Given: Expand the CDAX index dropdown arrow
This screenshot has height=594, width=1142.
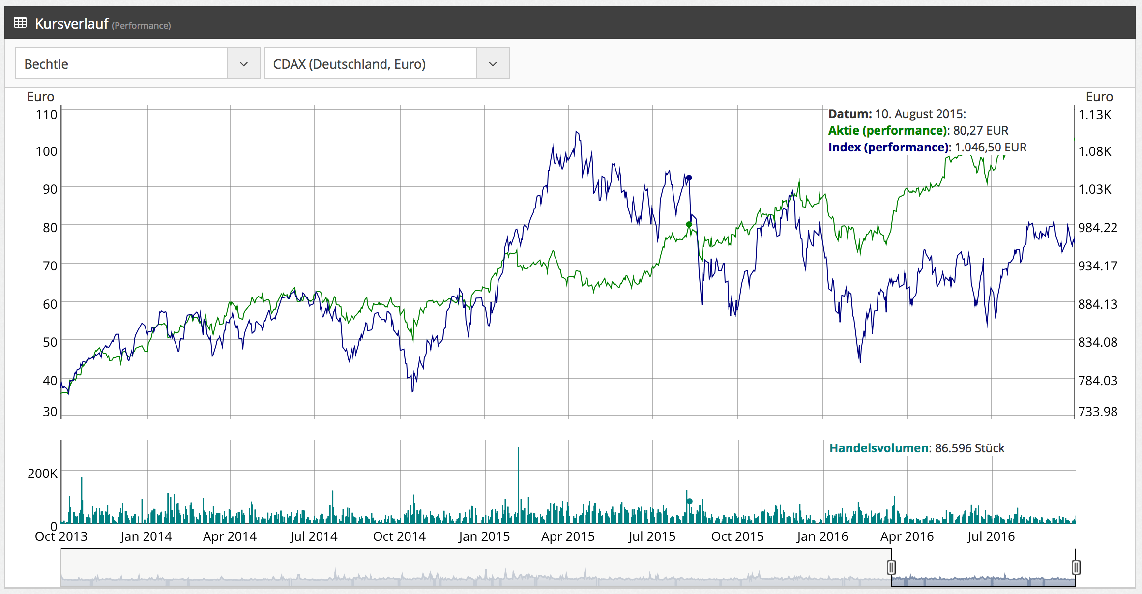Looking at the screenshot, I should [x=493, y=64].
